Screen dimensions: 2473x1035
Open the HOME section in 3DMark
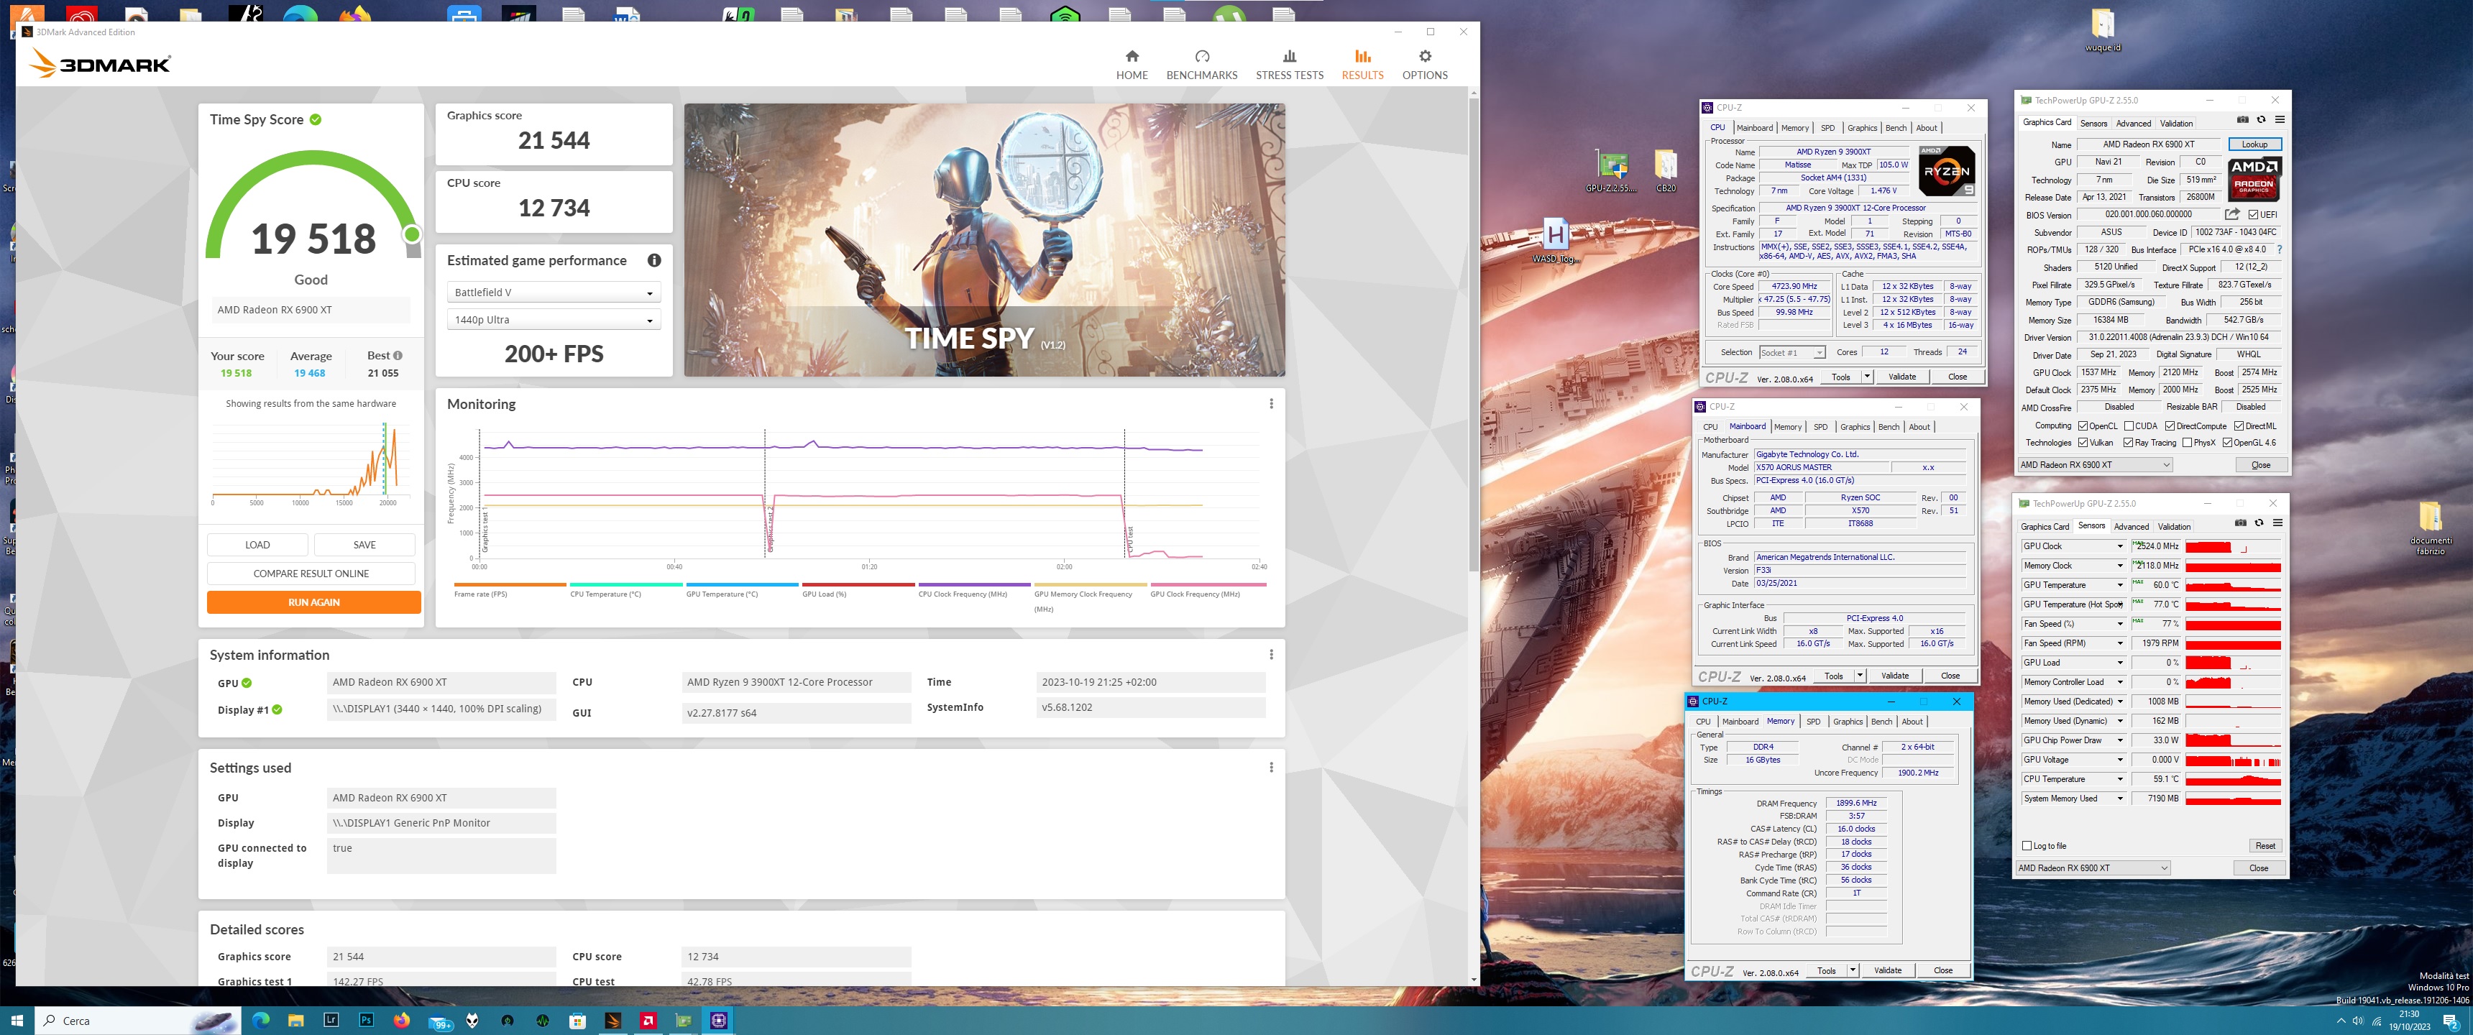[x=1131, y=64]
